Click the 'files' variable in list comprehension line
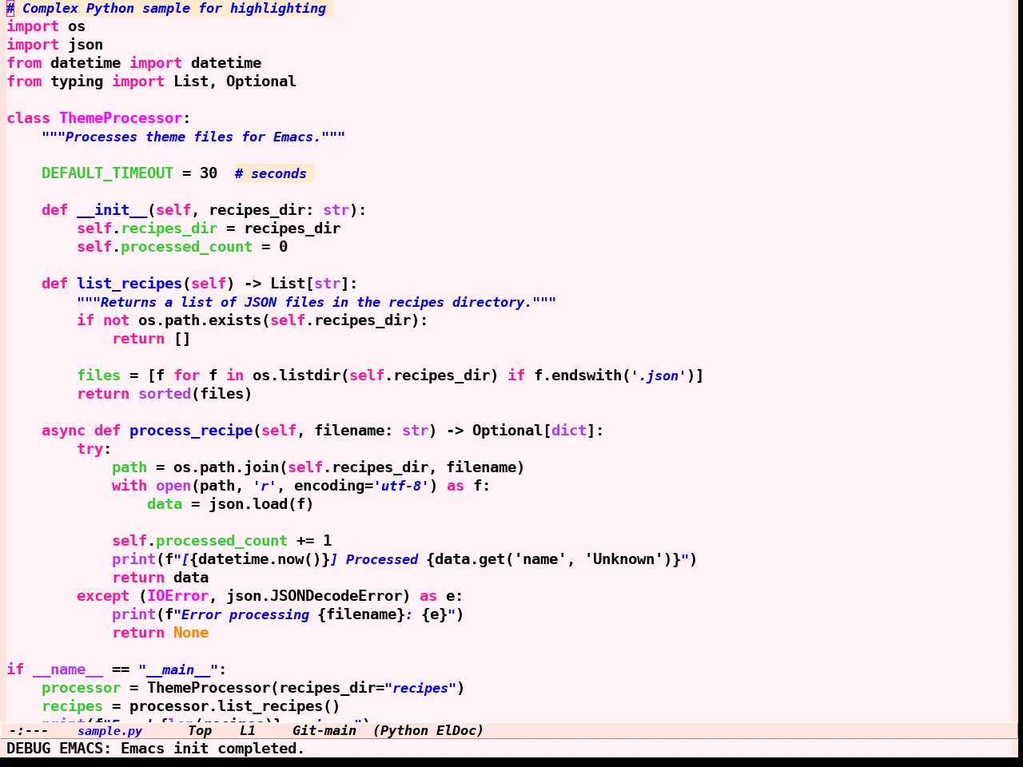This screenshot has width=1023, height=767. tap(98, 376)
